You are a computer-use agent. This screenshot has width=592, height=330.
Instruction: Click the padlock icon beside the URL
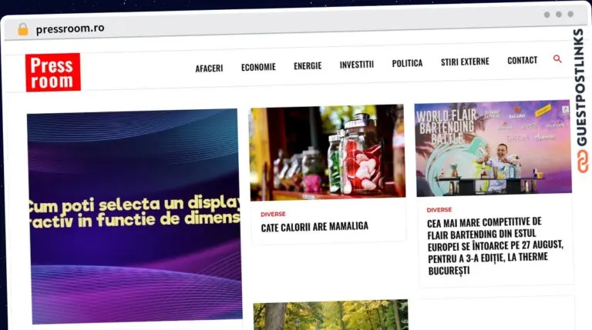pyautogui.click(x=23, y=29)
